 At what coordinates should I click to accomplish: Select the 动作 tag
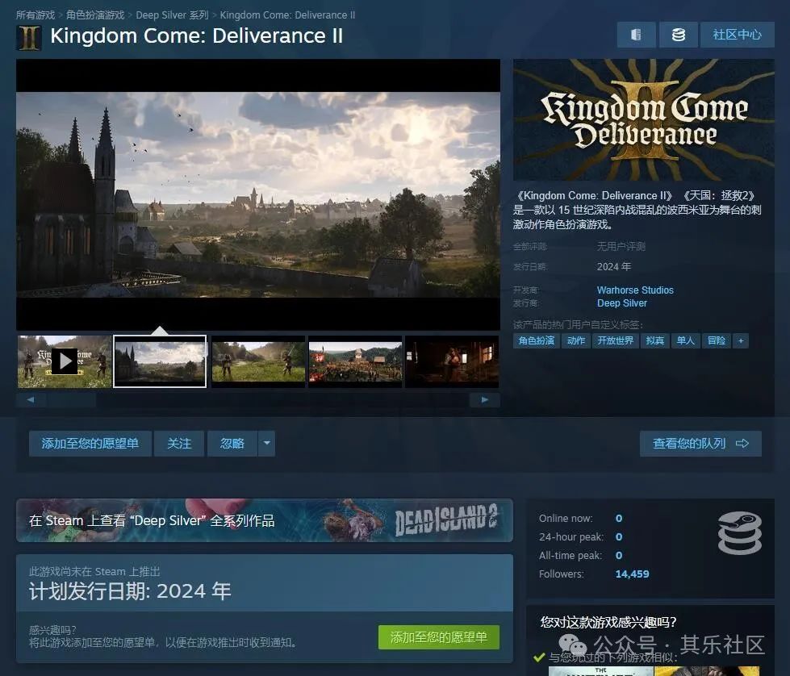(576, 340)
